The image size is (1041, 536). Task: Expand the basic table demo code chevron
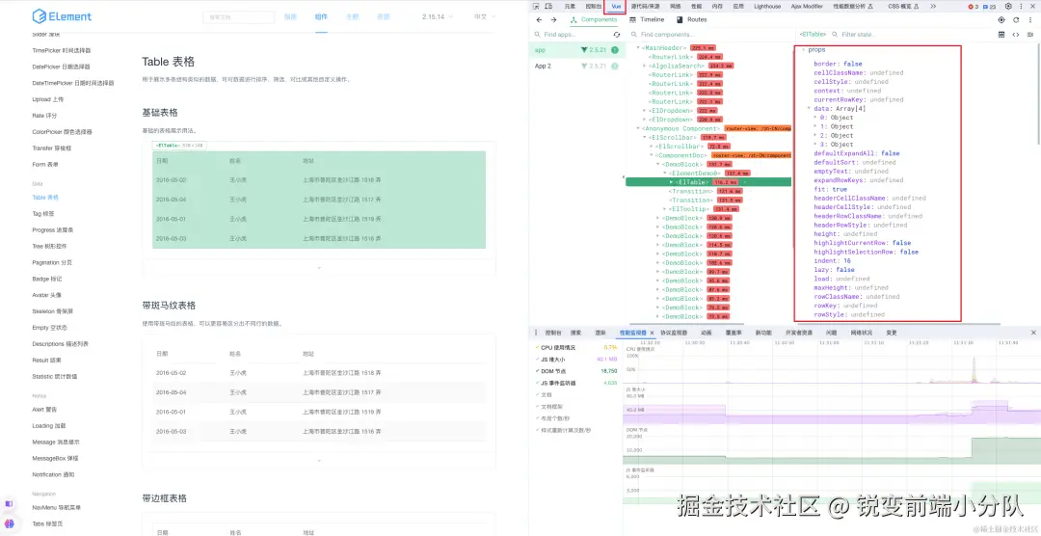click(319, 268)
